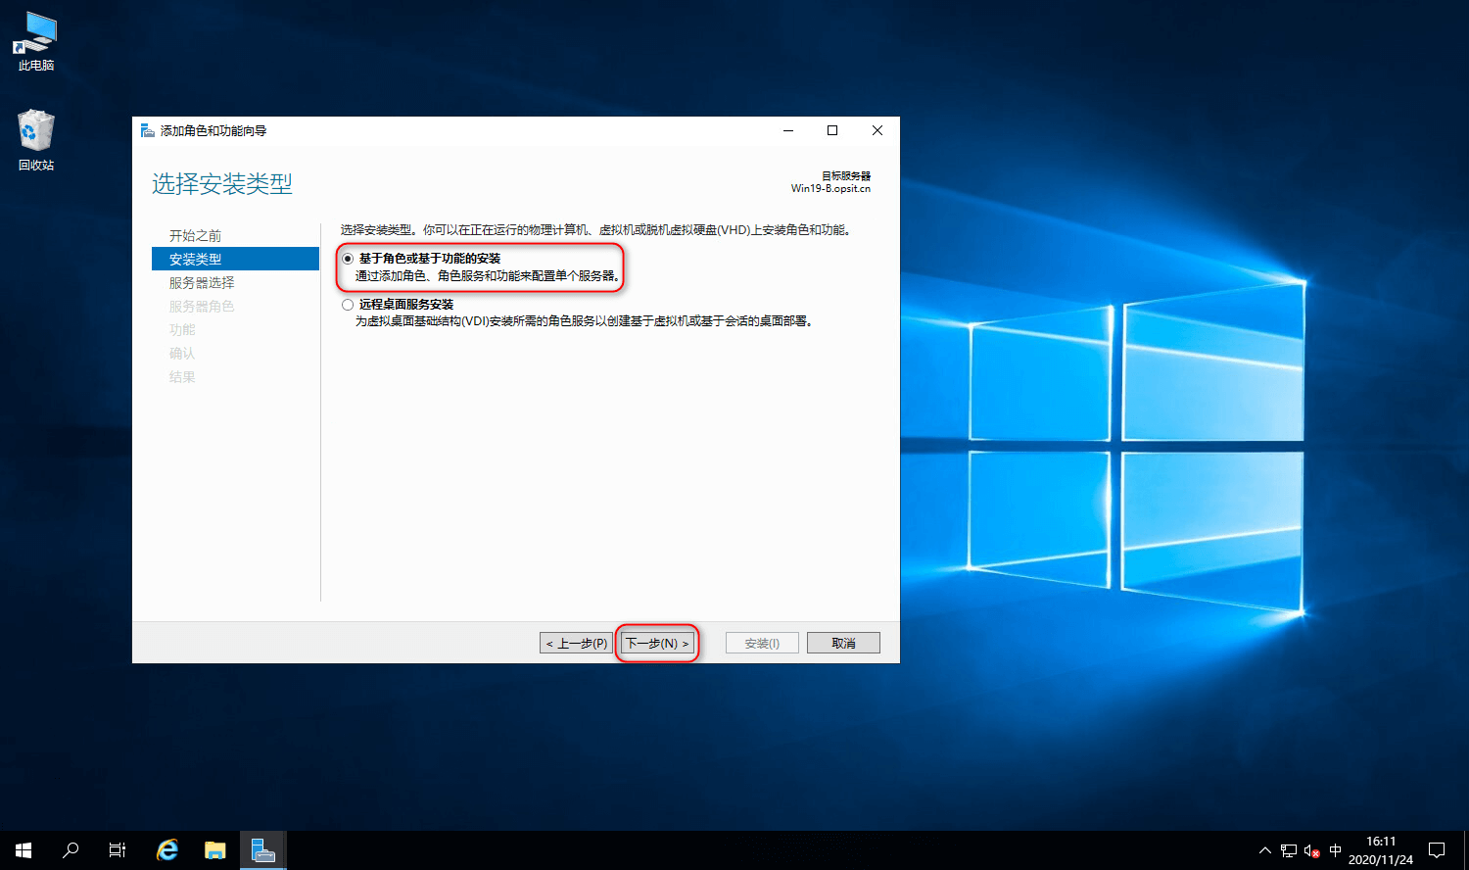Click the 添加角色和功能向导 title text
Screen dimensions: 1469x870
213,130
